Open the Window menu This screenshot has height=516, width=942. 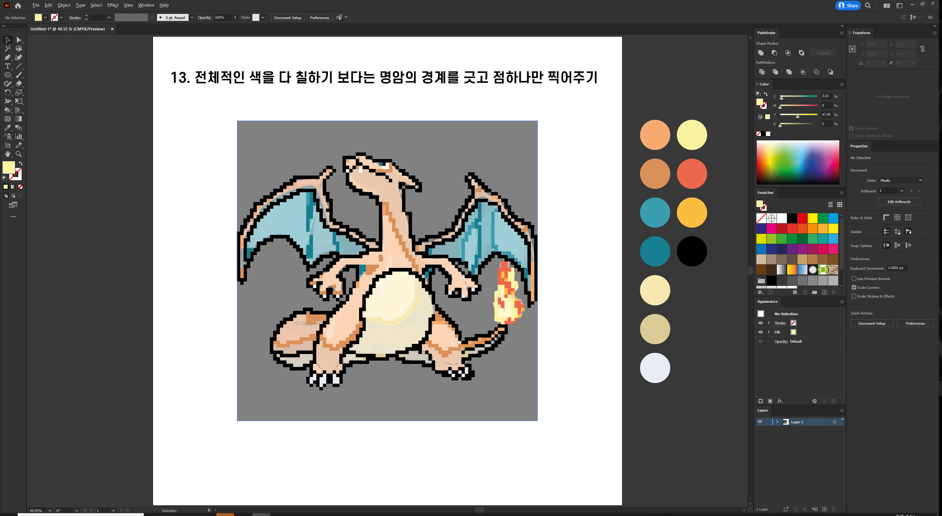146,5
